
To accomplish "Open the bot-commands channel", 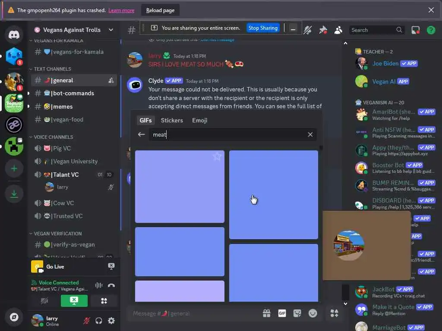I will click(x=73, y=93).
